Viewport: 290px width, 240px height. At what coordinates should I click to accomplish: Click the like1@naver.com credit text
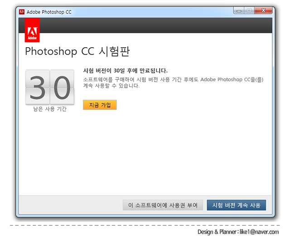point(259,232)
